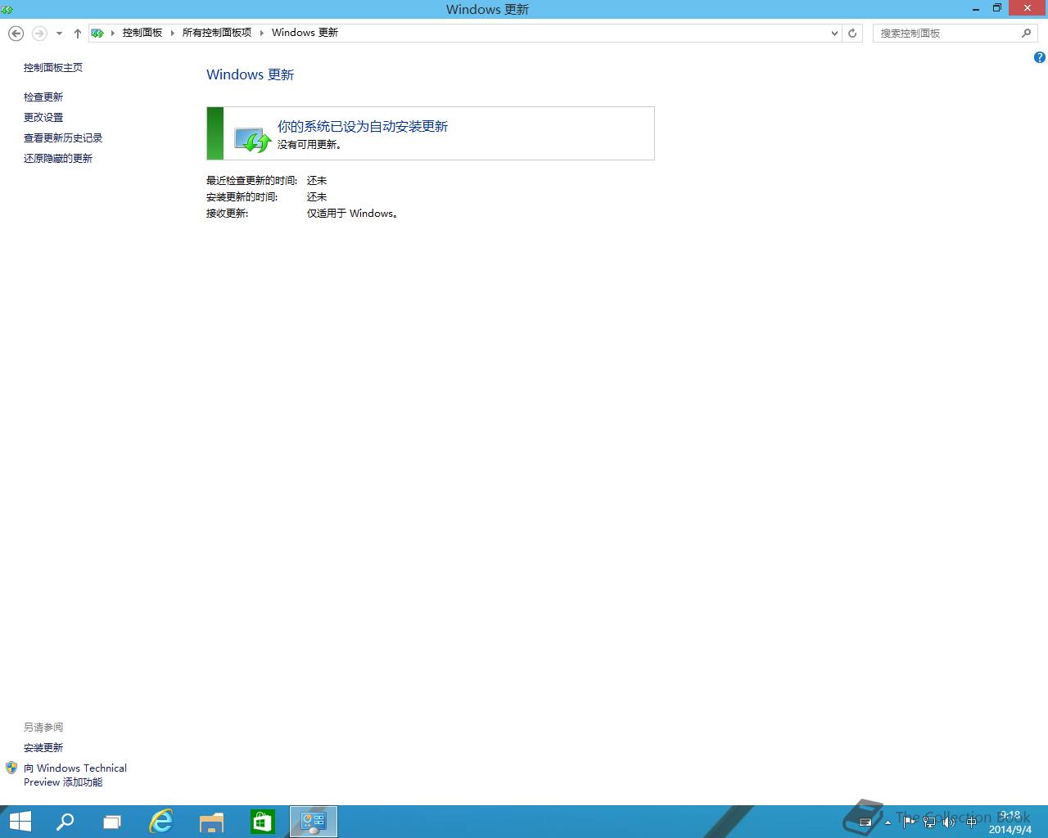Screen dimensions: 1048x838
Task: Open recent locations dropdown arrow
Action: tap(59, 34)
